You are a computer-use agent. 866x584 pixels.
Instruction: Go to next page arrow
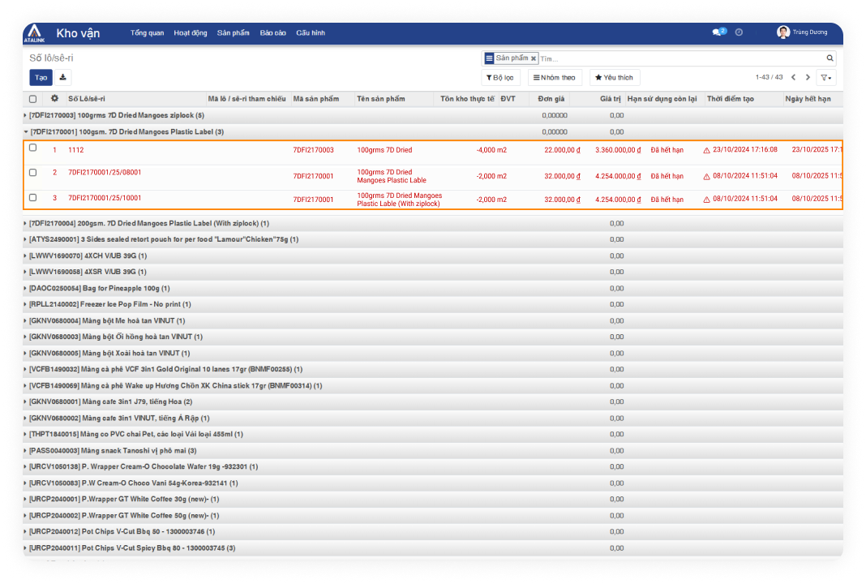coord(808,78)
